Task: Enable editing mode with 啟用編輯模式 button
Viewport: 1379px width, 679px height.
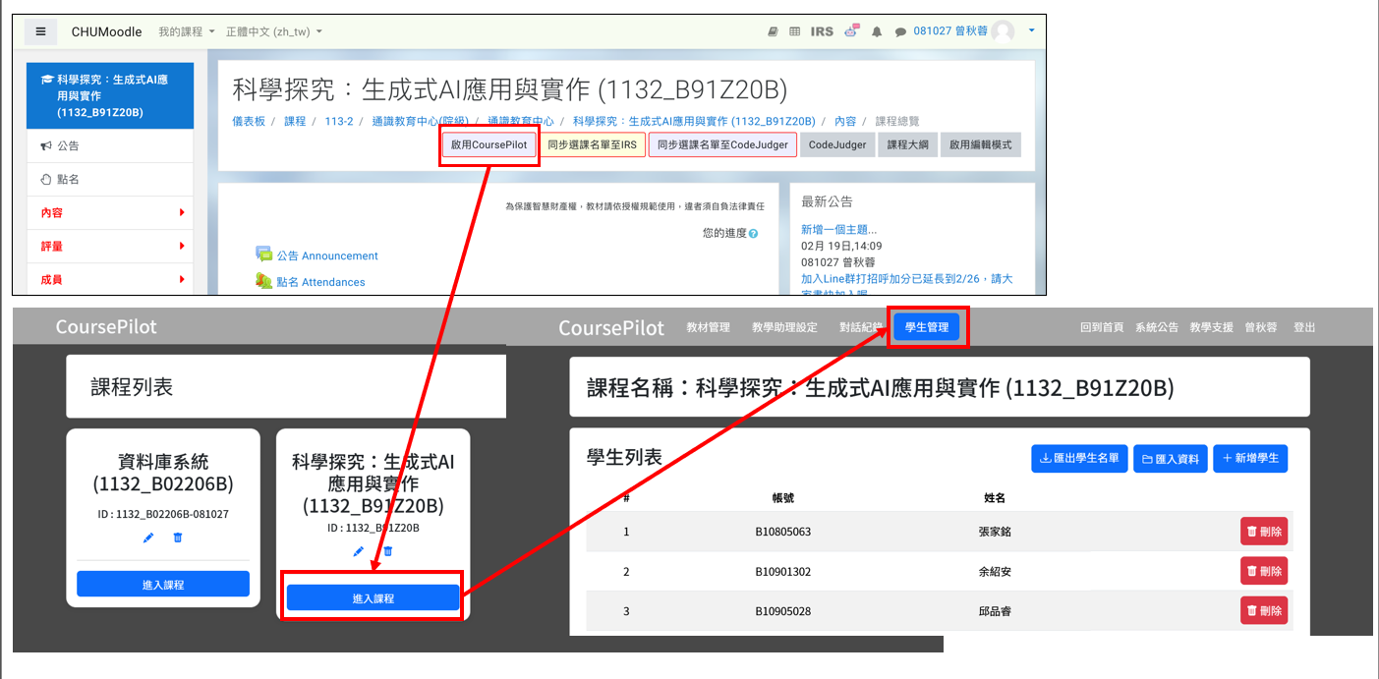Action: (980, 144)
